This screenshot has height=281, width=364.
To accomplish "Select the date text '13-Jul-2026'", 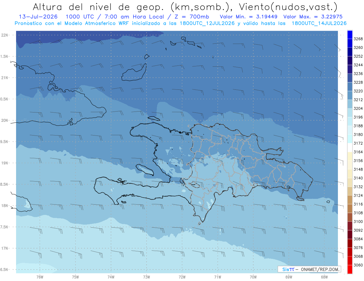I will 38,17.
